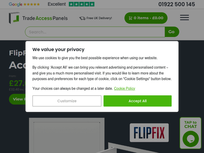Click the FLIPFIX brand logo image

(149, 133)
